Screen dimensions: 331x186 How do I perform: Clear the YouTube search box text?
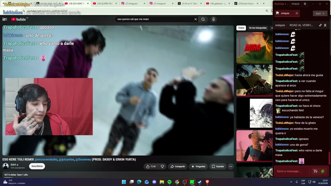pyautogui.click(x=195, y=19)
